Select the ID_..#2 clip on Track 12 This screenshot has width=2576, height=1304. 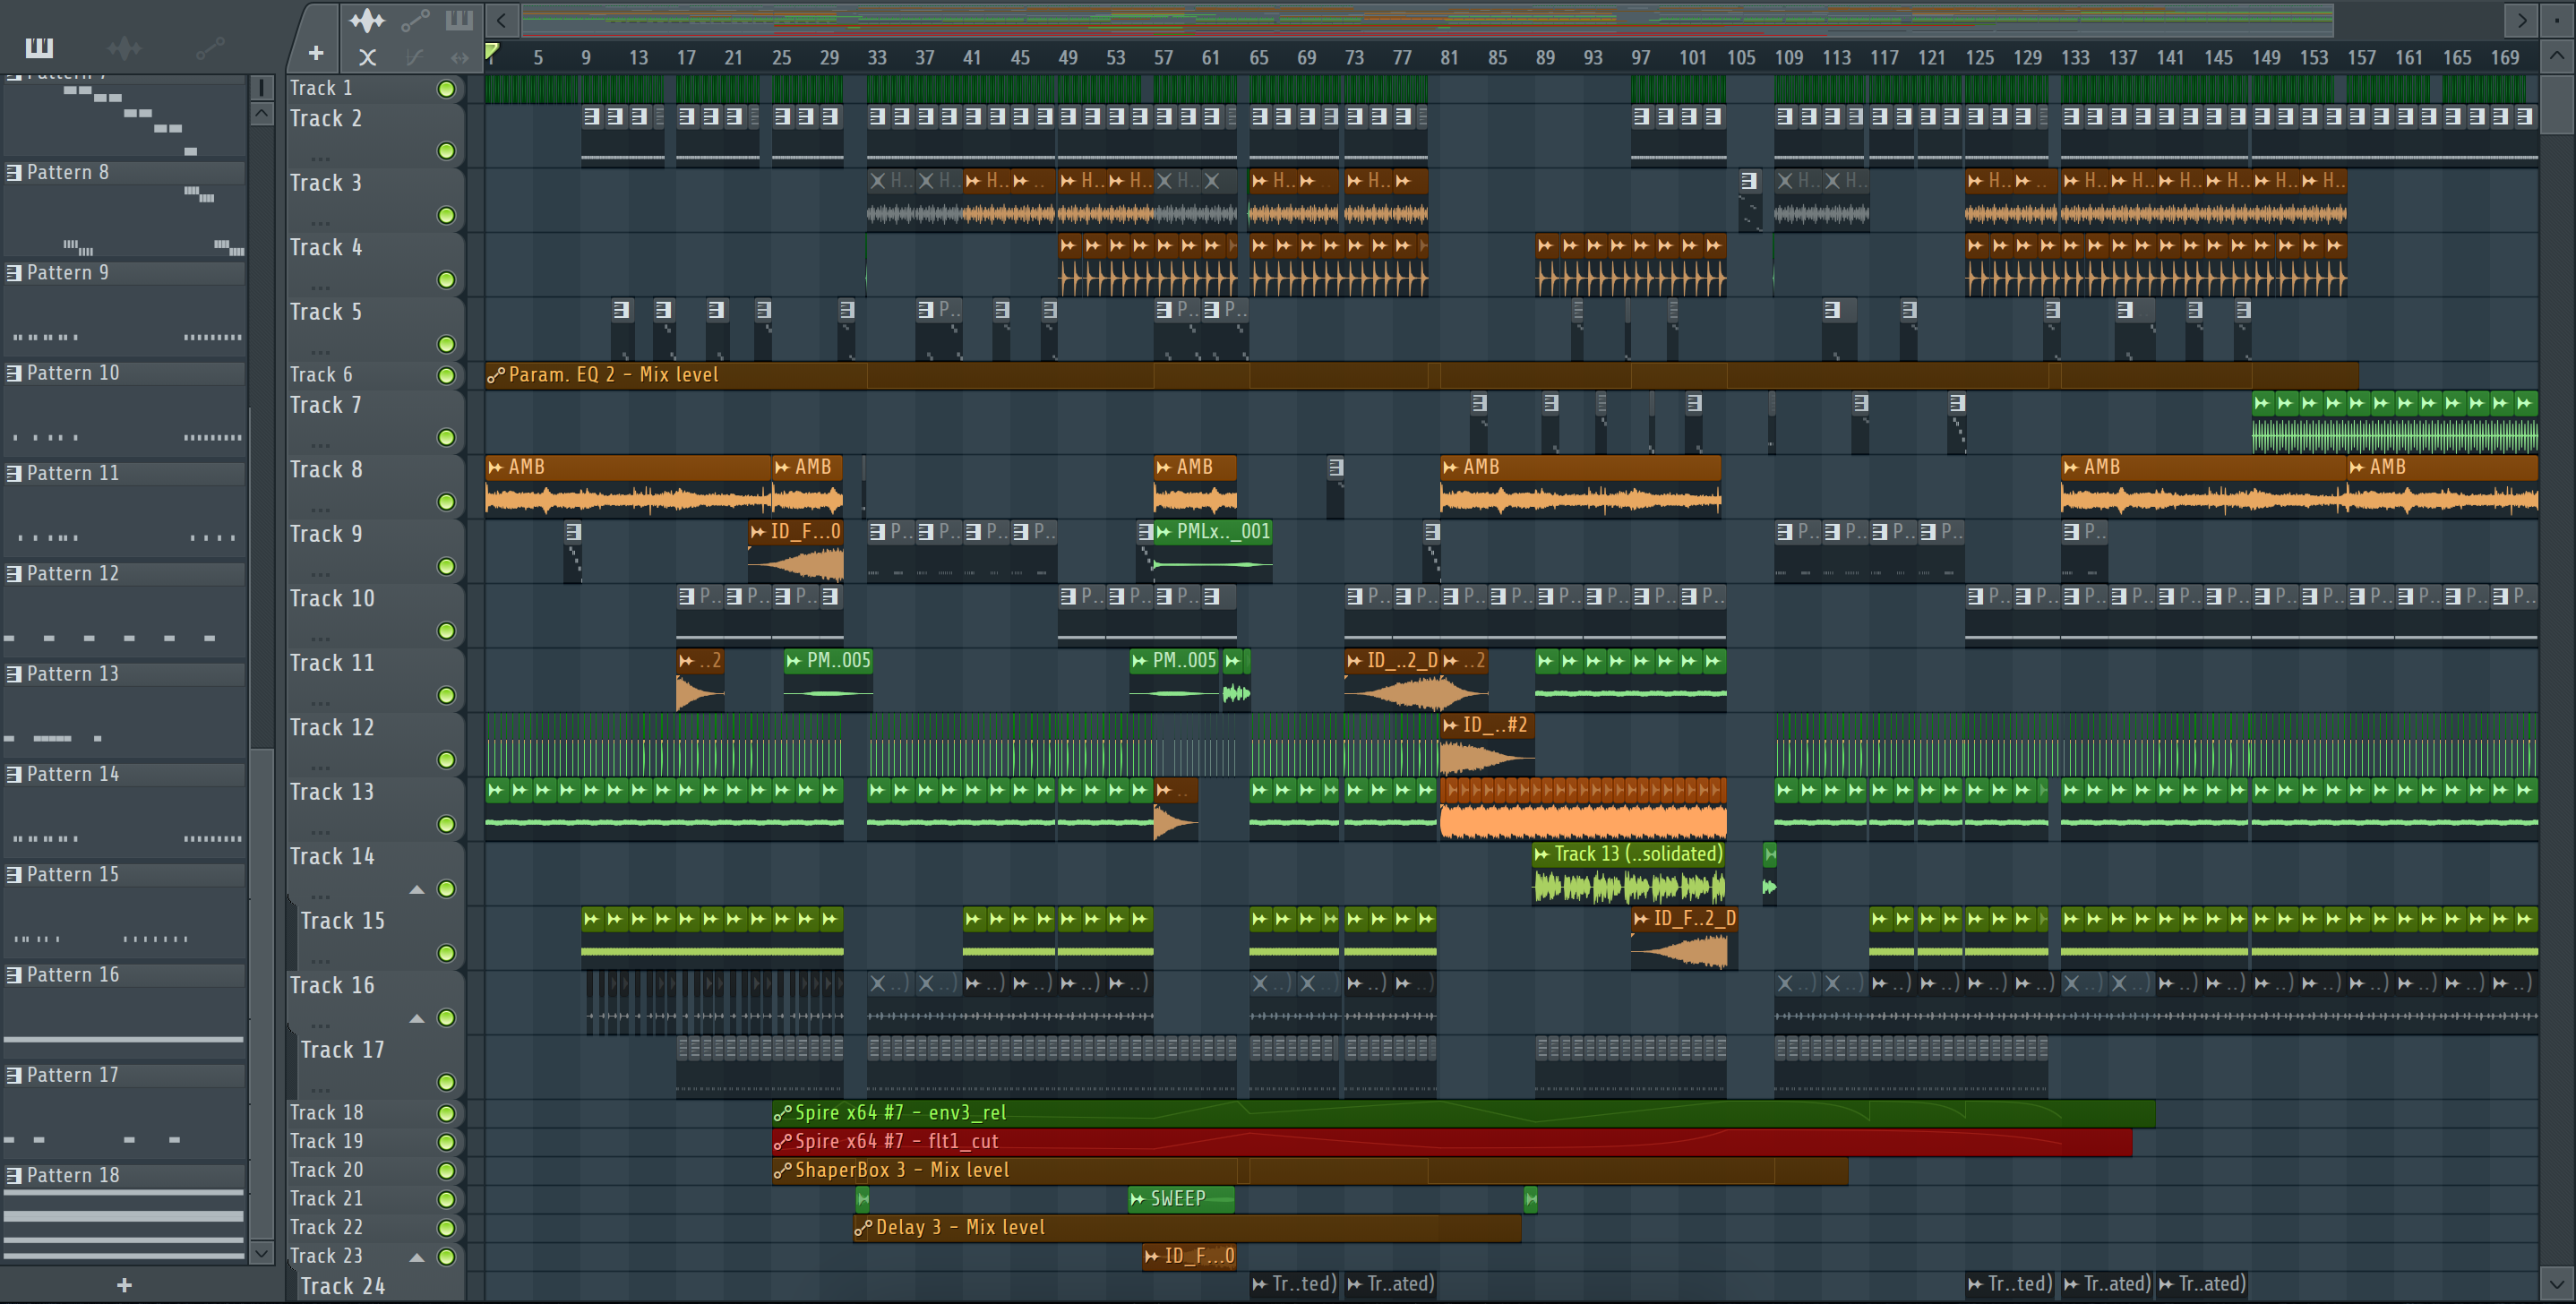(x=1487, y=744)
